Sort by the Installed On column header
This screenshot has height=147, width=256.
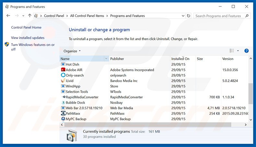183,59
